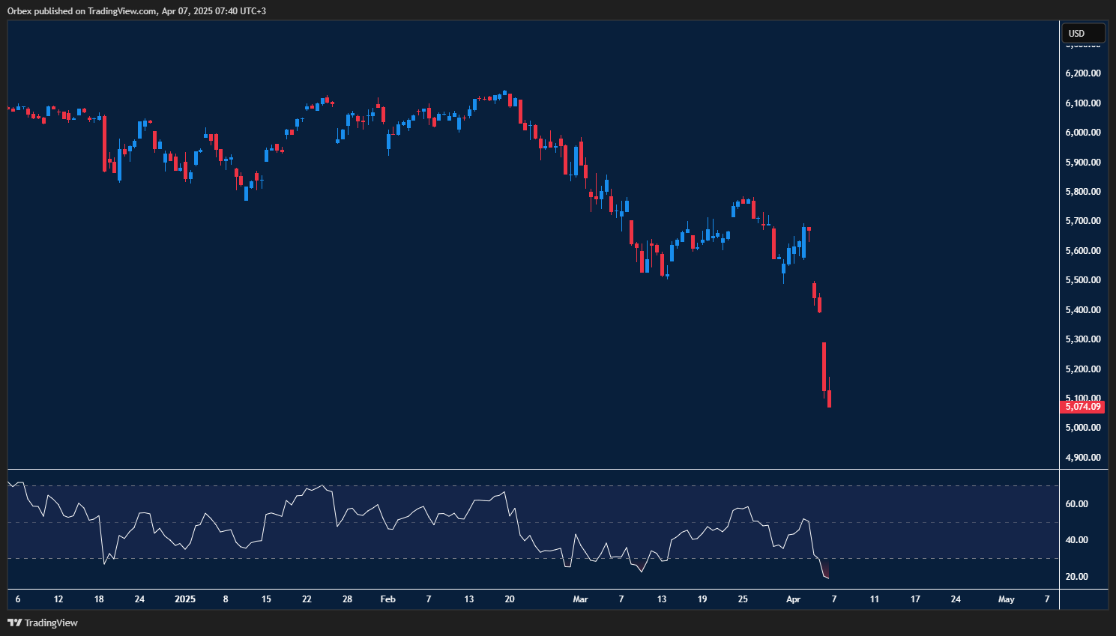
Task: Click the 4,900.00 price axis label
Action: click(1083, 458)
